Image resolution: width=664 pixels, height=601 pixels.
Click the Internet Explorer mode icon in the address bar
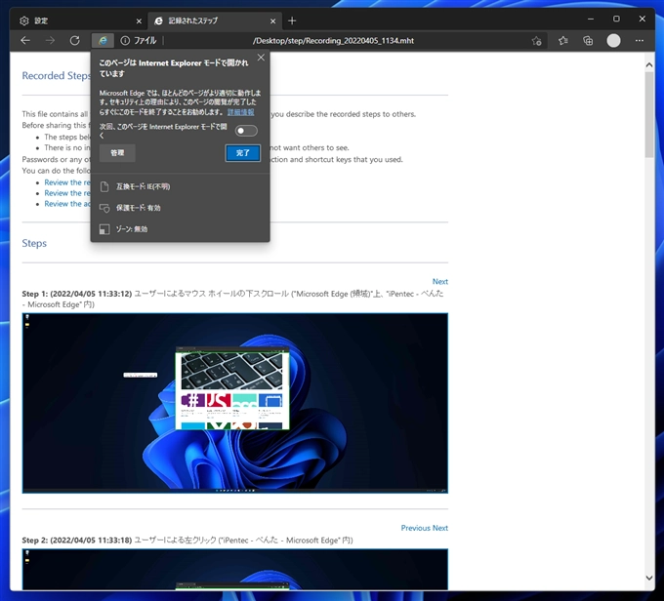click(x=103, y=41)
